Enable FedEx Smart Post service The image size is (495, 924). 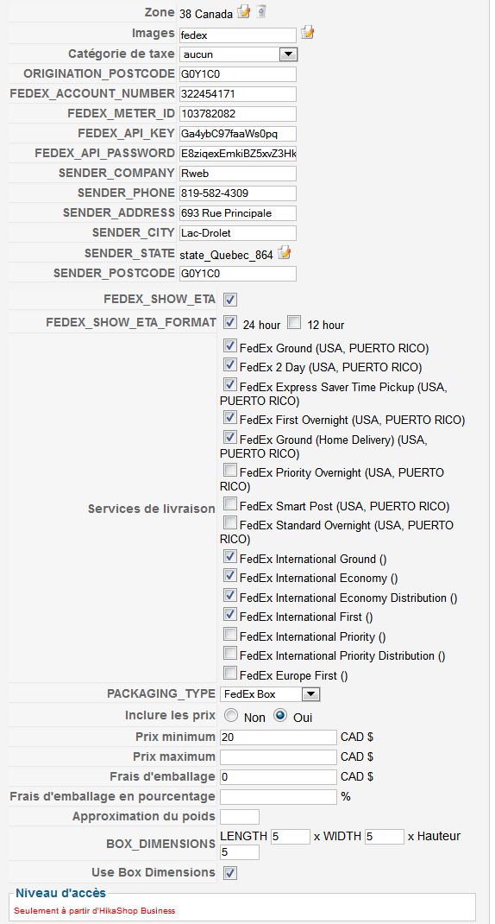point(230,504)
